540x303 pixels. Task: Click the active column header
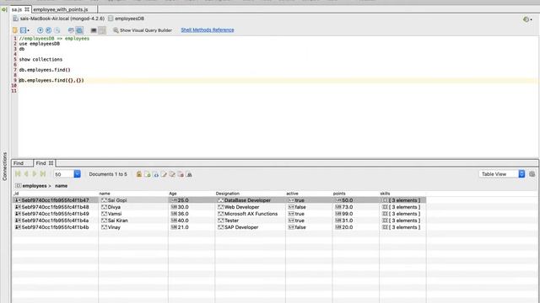coord(309,194)
